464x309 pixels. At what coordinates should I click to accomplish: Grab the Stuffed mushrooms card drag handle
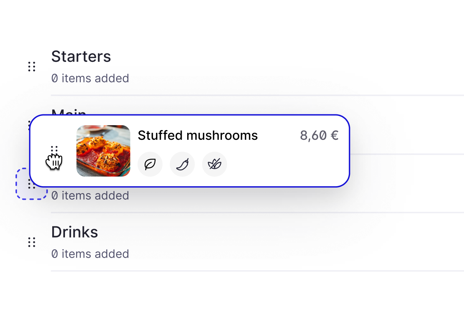55,149
